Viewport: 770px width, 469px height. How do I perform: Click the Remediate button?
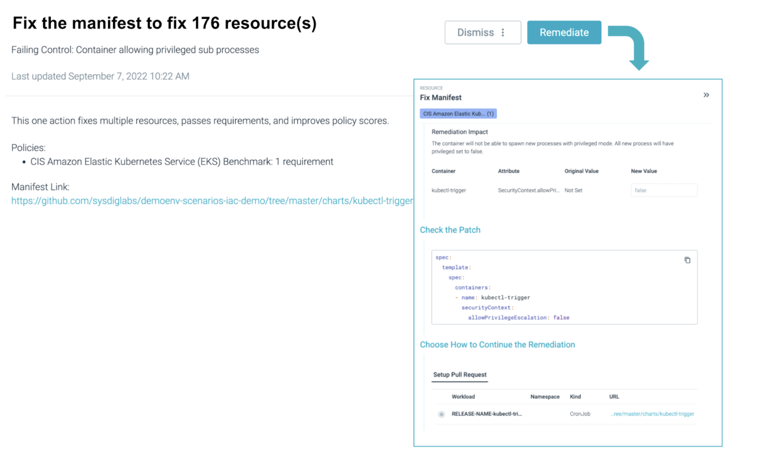(564, 32)
